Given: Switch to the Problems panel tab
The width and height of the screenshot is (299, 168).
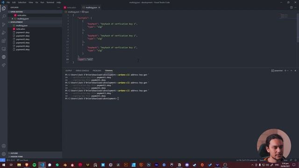Looking at the screenshot, I should click(97, 70).
